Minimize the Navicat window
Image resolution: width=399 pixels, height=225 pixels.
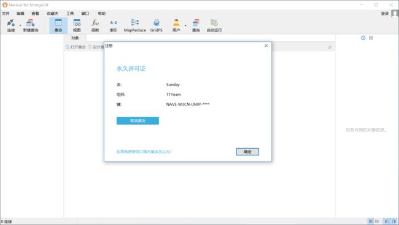coord(362,5)
